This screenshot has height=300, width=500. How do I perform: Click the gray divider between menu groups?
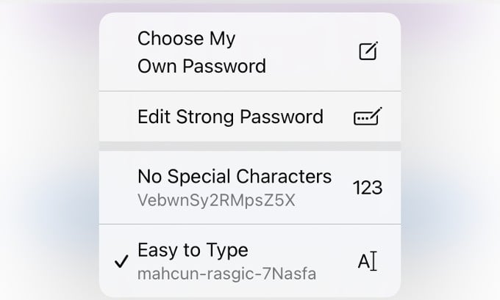[x=250, y=147]
